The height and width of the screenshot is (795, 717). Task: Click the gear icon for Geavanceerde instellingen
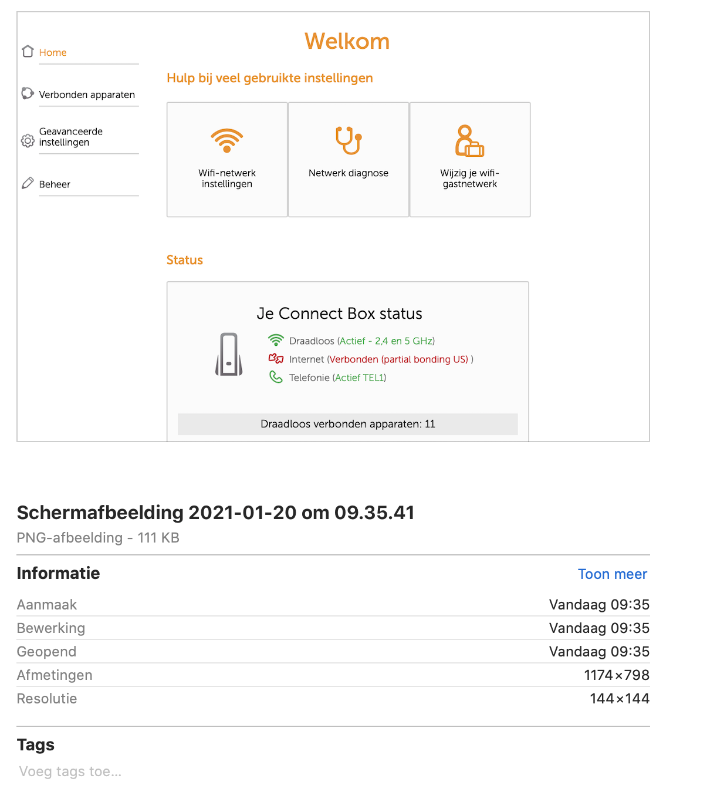[28, 141]
